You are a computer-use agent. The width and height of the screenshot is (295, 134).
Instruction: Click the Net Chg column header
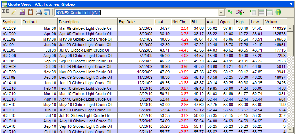tap(180, 22)
